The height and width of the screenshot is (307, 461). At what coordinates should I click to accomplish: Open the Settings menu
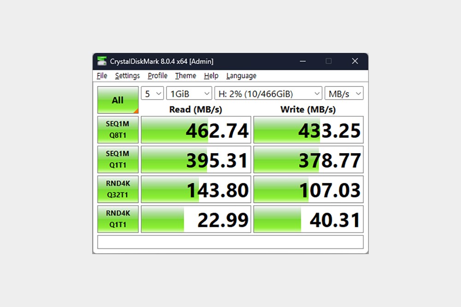127,76
